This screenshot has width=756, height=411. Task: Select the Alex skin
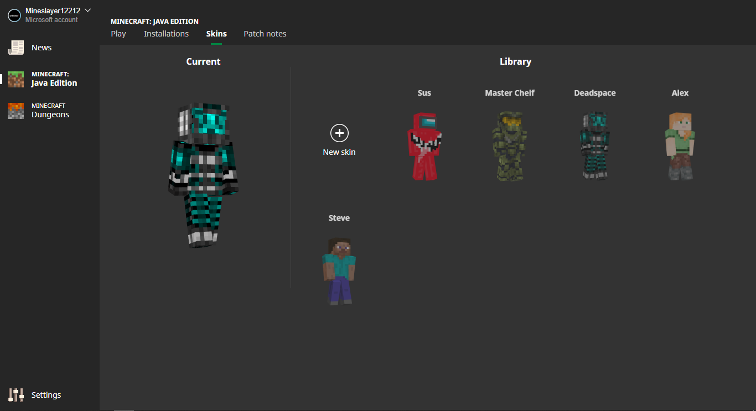pos(680,146)
